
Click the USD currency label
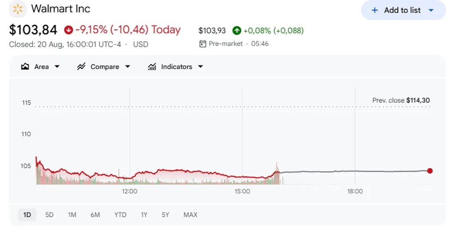pos(141,45)
